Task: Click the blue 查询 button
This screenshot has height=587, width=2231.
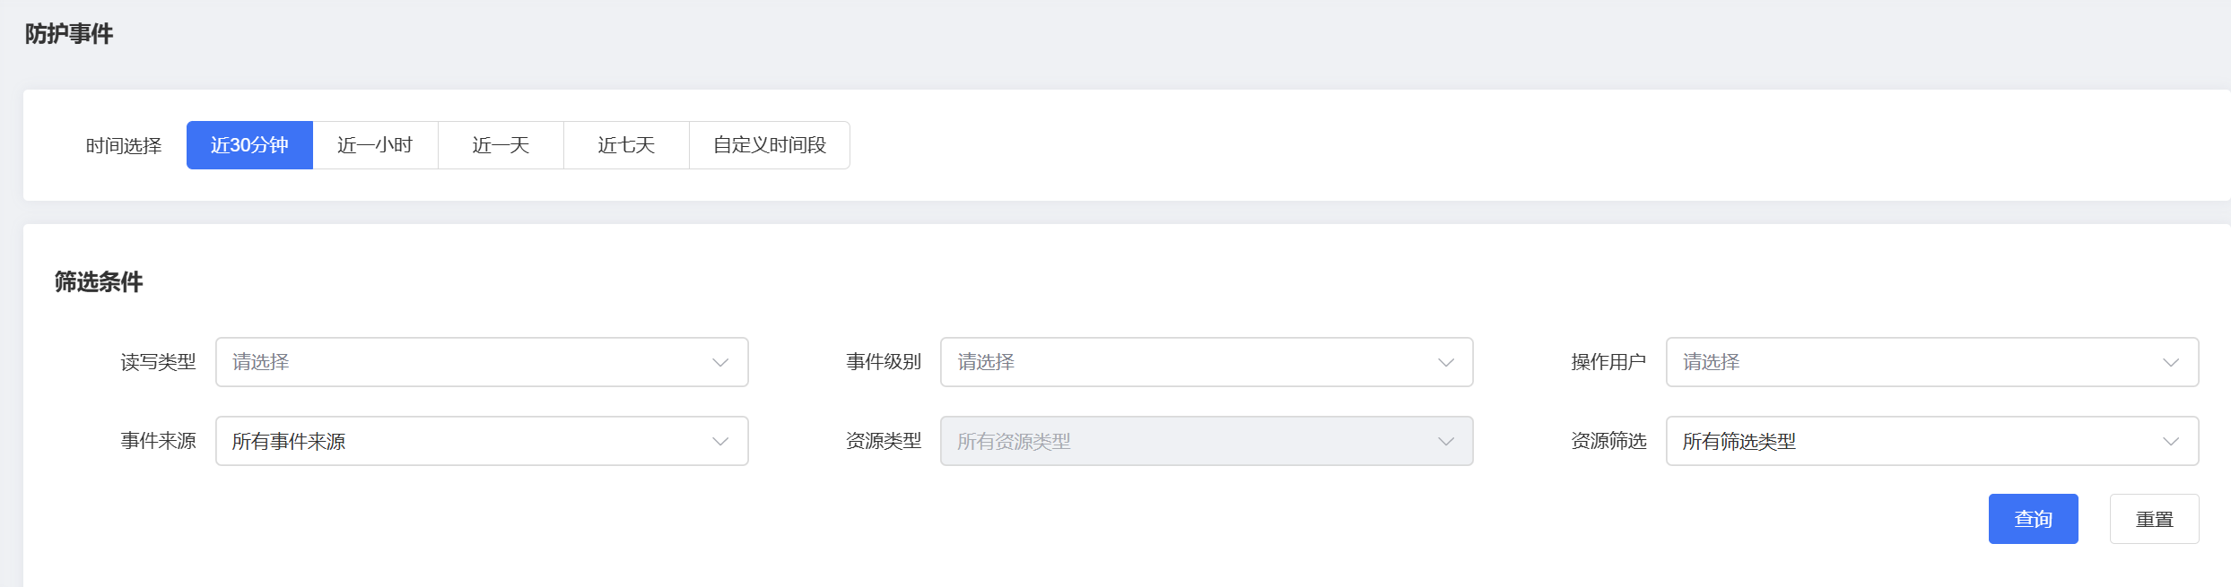Action: [x=2033, y=519]
